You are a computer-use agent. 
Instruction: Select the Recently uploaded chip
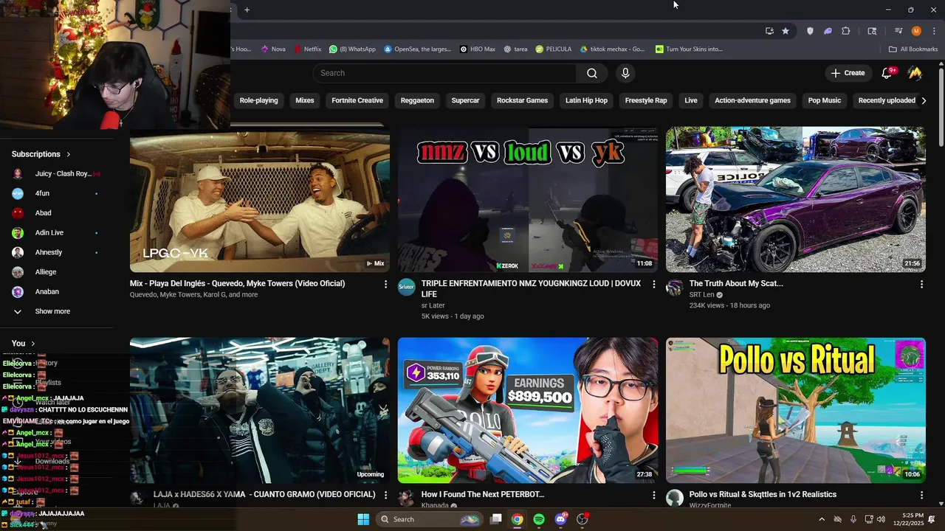pos(887,100)
